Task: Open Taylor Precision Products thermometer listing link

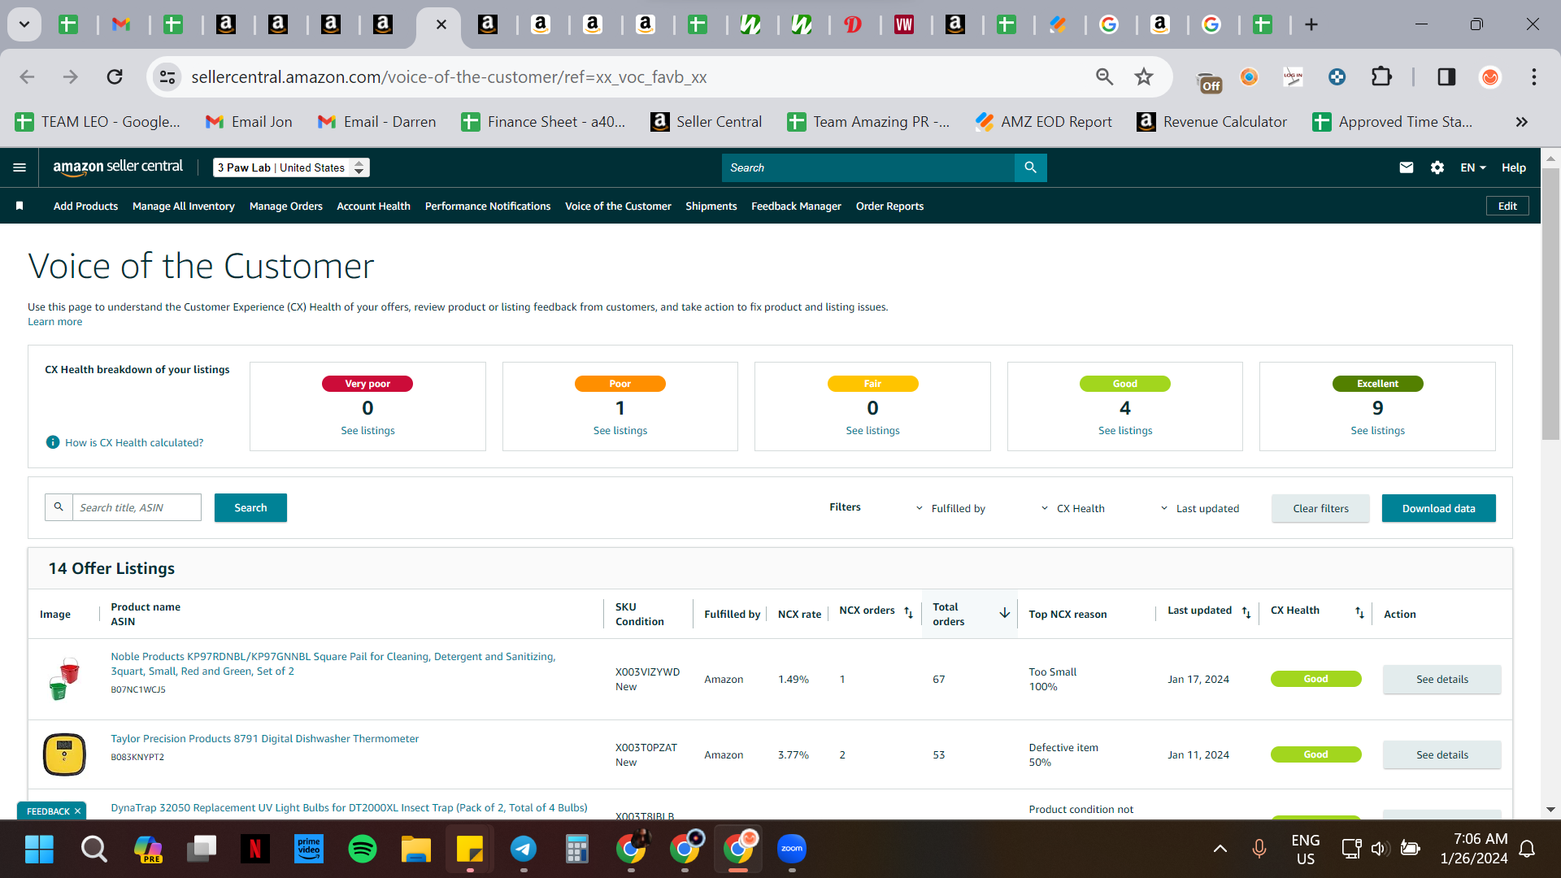Action: [265, 738]
